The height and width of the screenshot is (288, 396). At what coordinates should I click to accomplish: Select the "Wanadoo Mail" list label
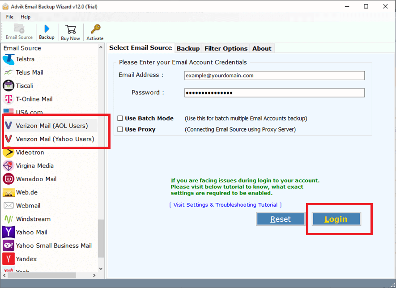36,179
